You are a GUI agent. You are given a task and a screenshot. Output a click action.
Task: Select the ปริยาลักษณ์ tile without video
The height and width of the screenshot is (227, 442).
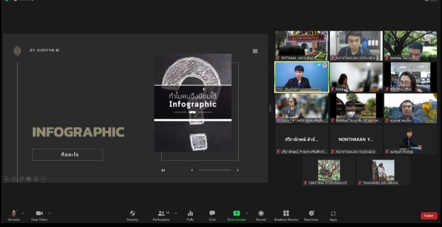(x=302, y=139)
